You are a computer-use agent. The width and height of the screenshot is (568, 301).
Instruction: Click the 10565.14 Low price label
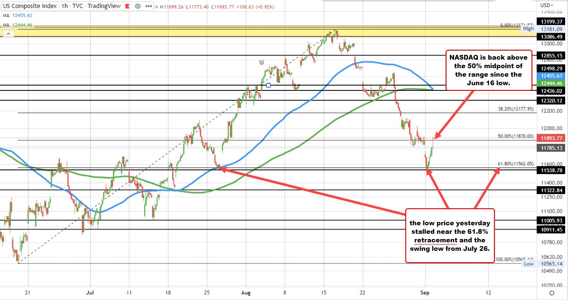click(x=551, y=264)
